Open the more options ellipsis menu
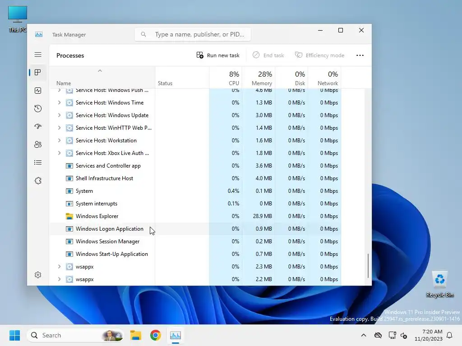The width and height of the screenshot is (462, 346). point(360,55)
